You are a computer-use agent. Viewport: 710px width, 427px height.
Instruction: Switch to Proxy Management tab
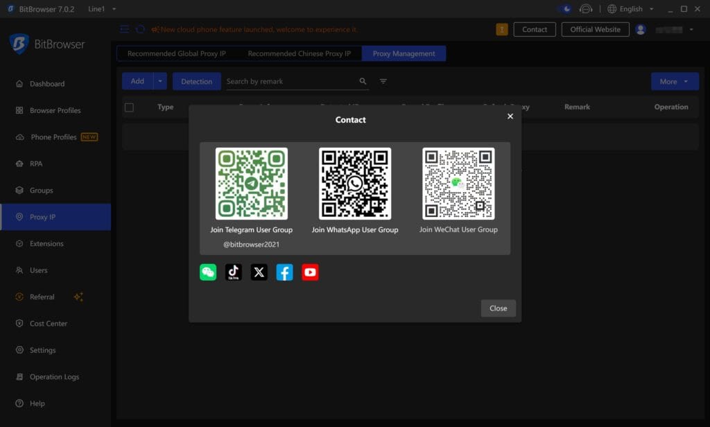pos(404,53)
